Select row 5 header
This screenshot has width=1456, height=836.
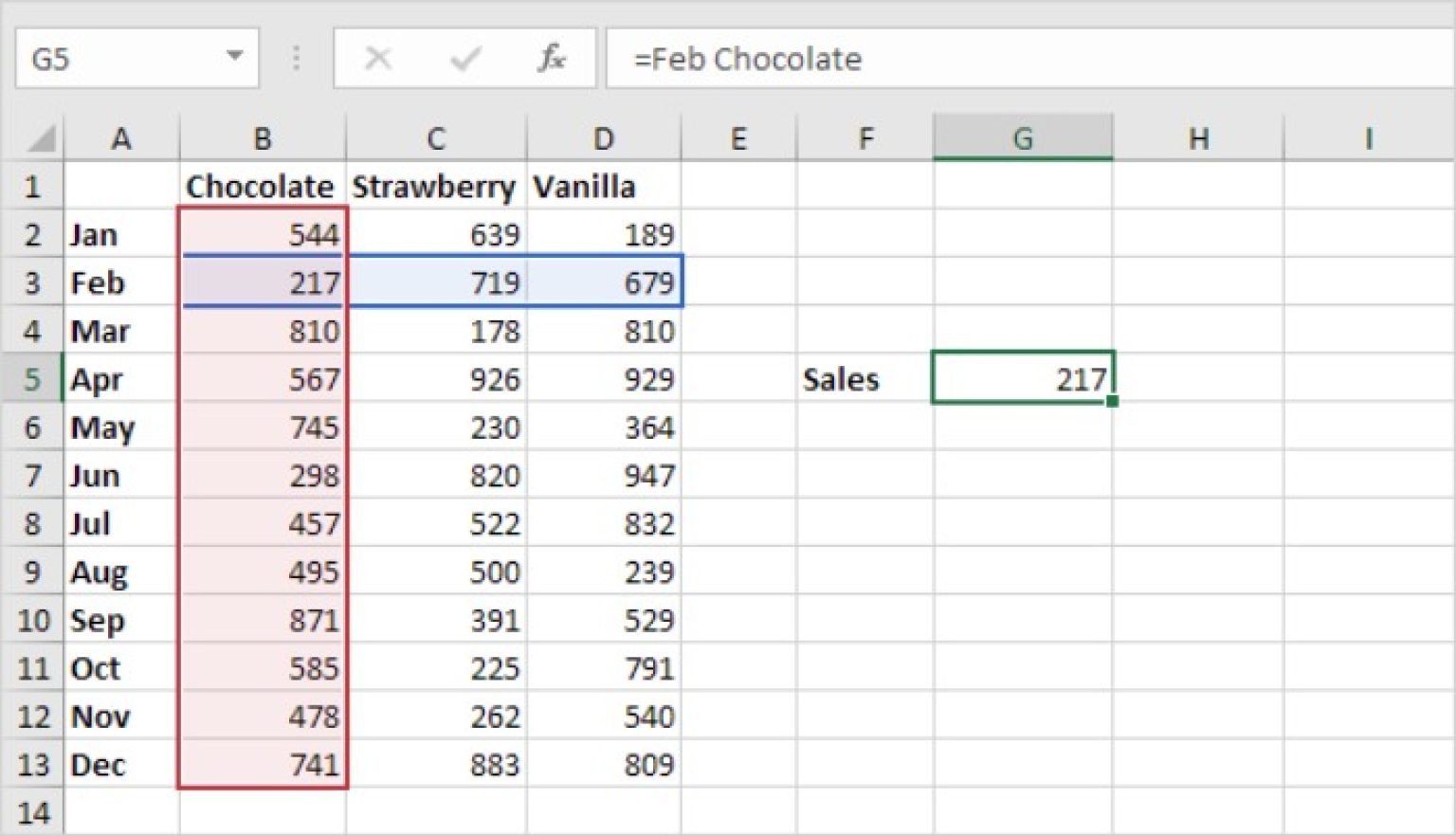pos(33,379)
